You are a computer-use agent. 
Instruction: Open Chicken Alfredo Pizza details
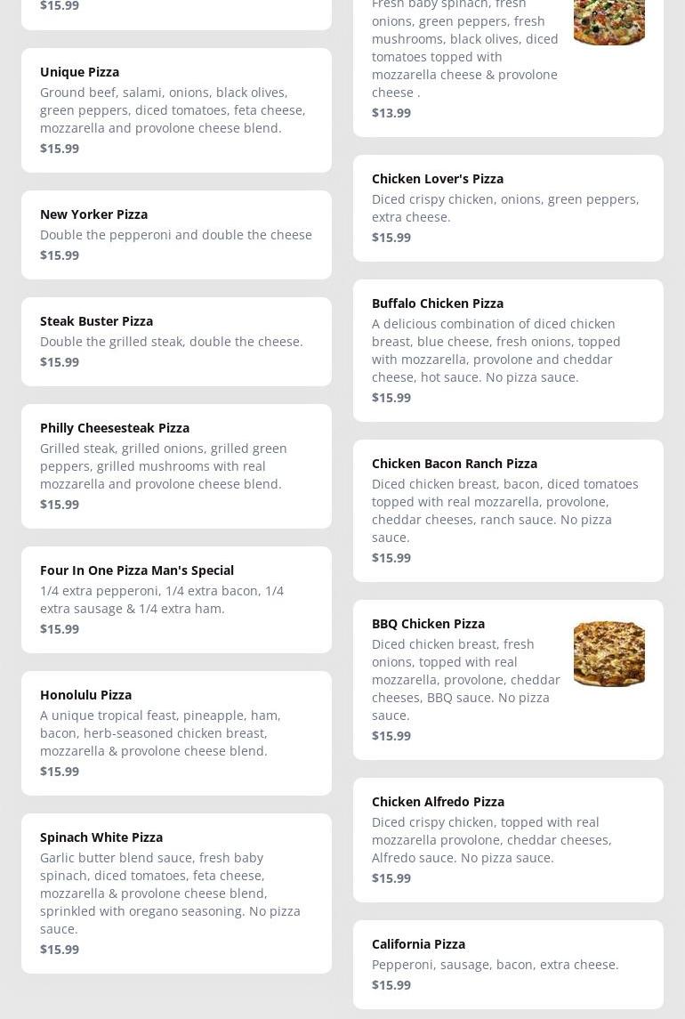[x=508, y=839]
